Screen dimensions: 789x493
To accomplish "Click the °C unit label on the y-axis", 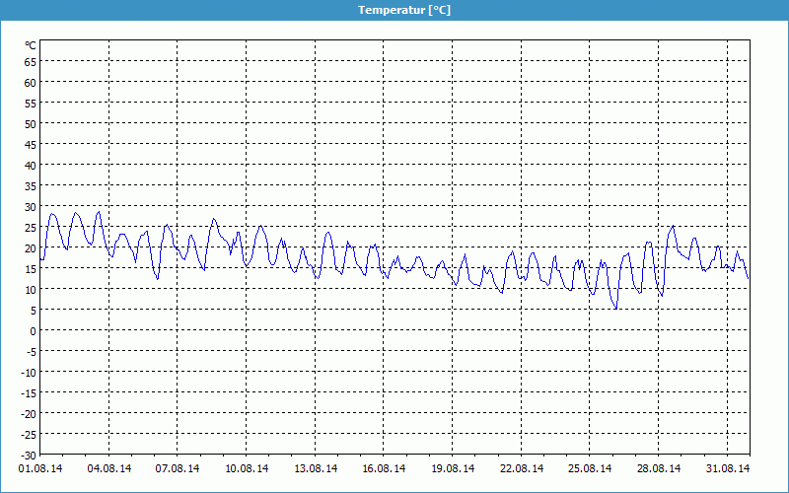I will click(30, 45).
